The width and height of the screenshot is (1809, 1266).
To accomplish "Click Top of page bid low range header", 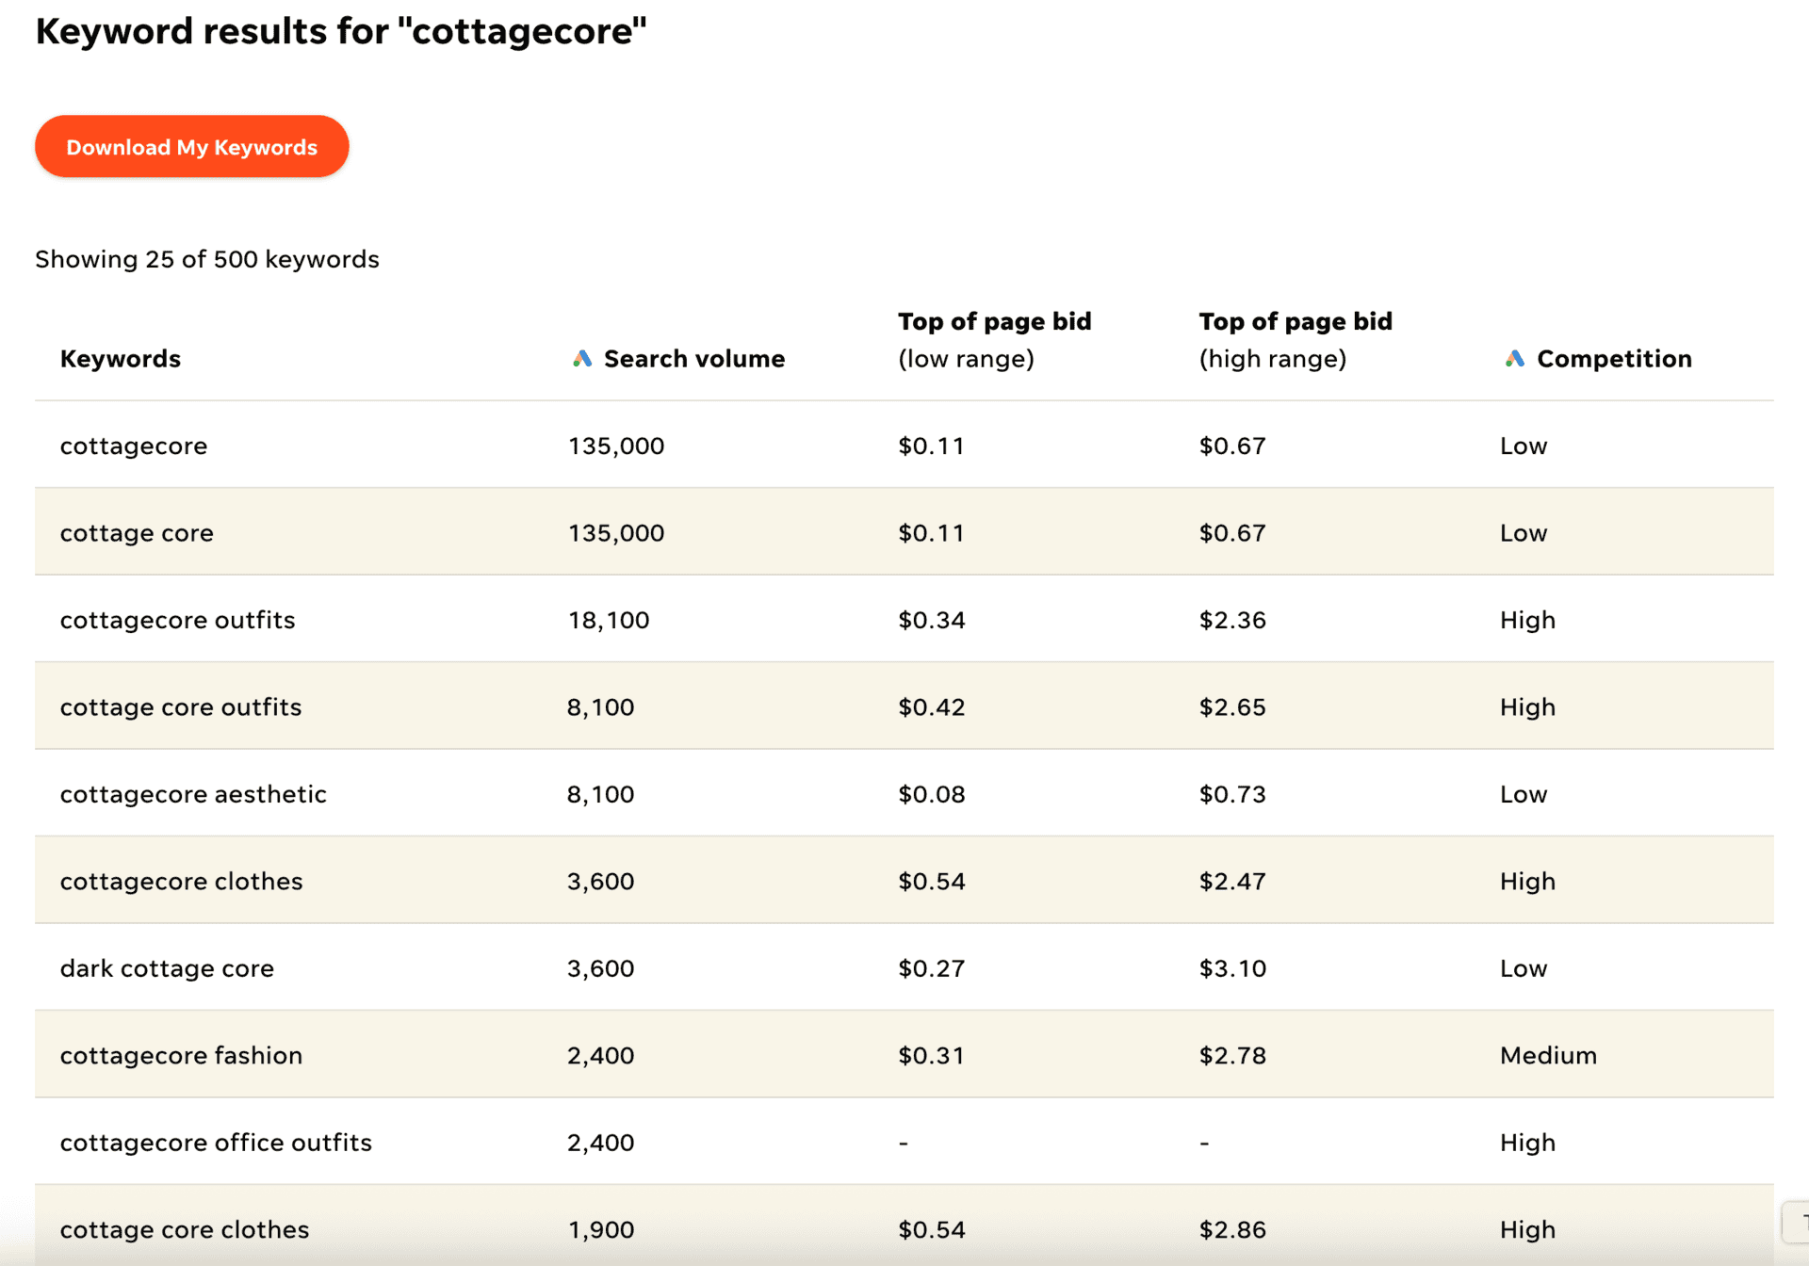I will click(993, 339).
